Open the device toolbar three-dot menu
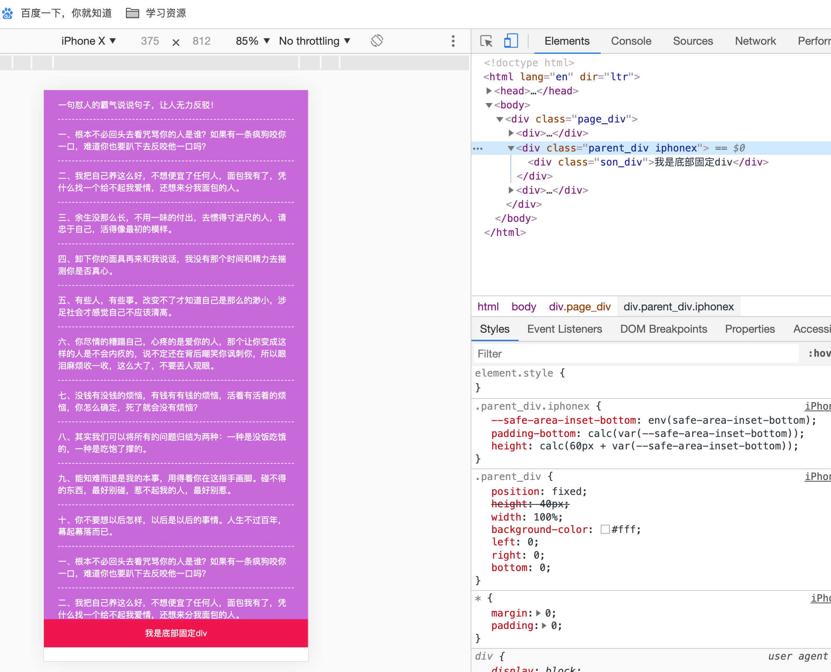Screen dimensions: 831x672 [x=453, y=41]
